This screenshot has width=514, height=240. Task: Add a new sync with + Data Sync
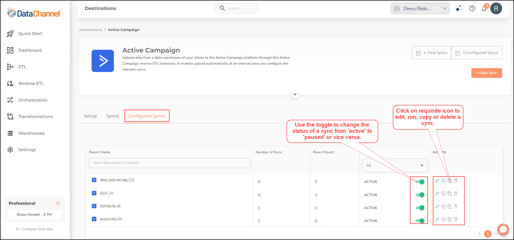[486, 73]
